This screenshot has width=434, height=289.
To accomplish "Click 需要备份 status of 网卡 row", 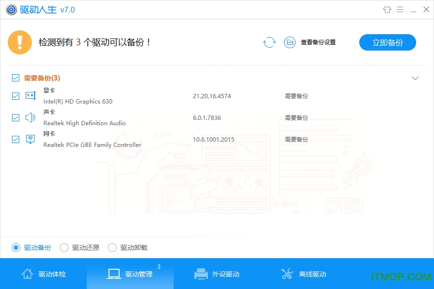I will click(297, 139).
